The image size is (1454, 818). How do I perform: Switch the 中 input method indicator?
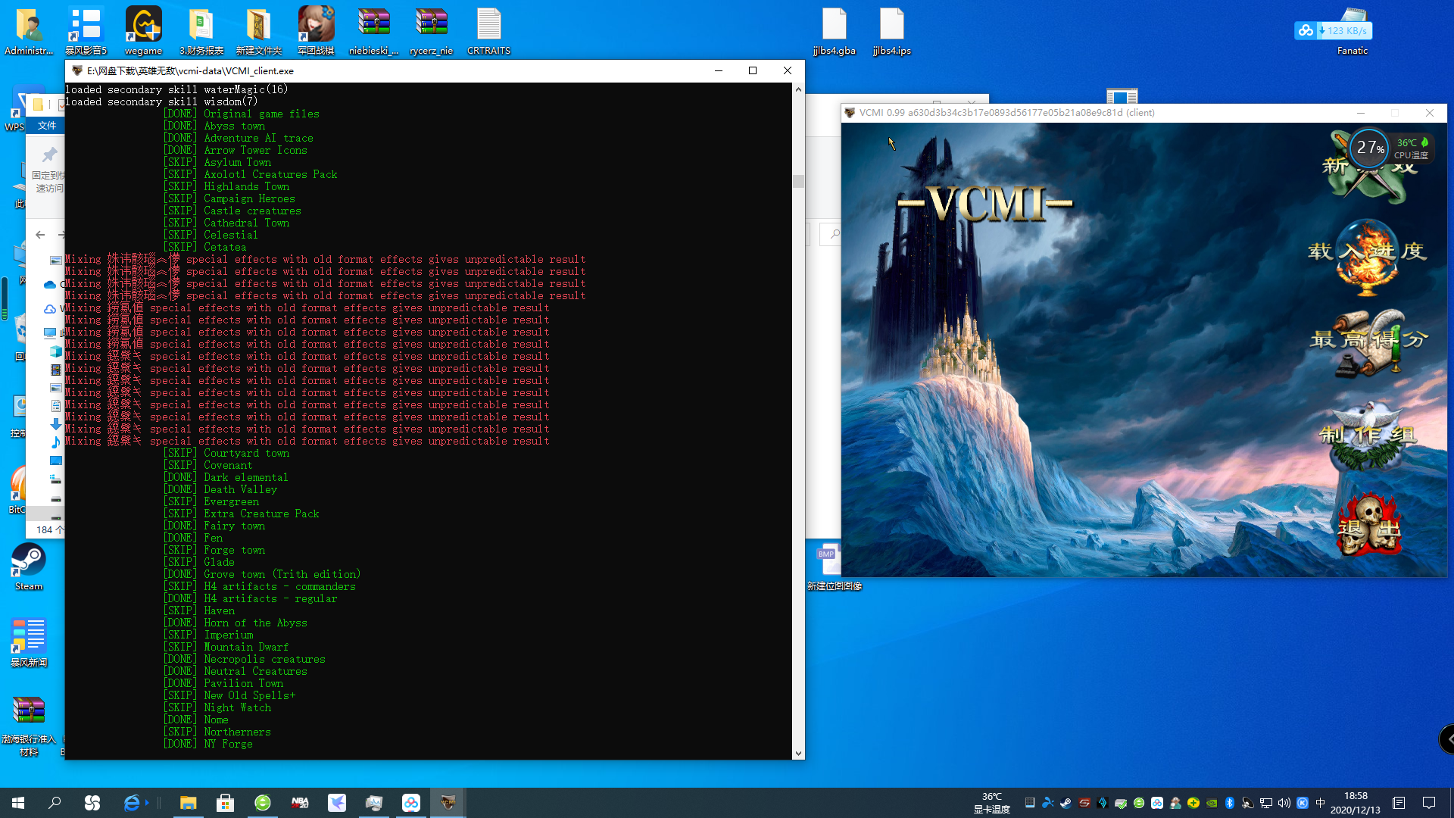(1320, 803)
